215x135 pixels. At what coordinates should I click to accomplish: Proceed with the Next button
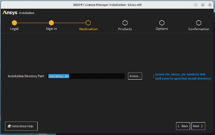pos(198,126)
